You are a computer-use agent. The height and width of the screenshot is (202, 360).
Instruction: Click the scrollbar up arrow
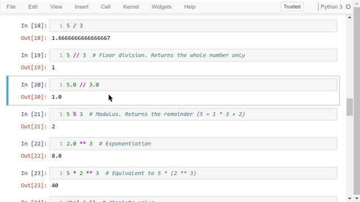[349, 17]
